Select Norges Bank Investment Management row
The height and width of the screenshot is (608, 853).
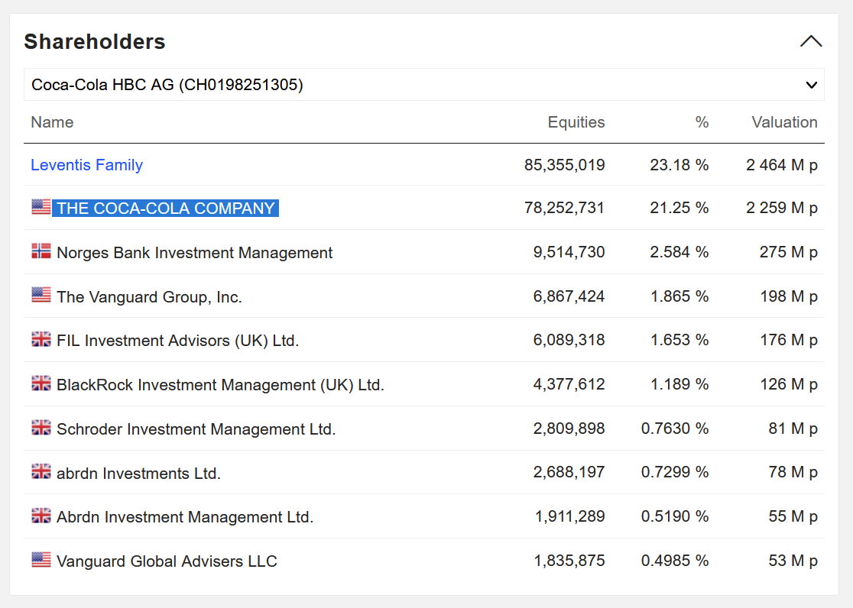click(194, 253)
